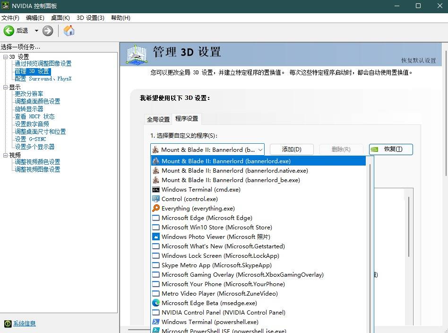Open 调整桌面尺寸和位置 task
Screen dimensions: 448x333
[x=40, y=131]
